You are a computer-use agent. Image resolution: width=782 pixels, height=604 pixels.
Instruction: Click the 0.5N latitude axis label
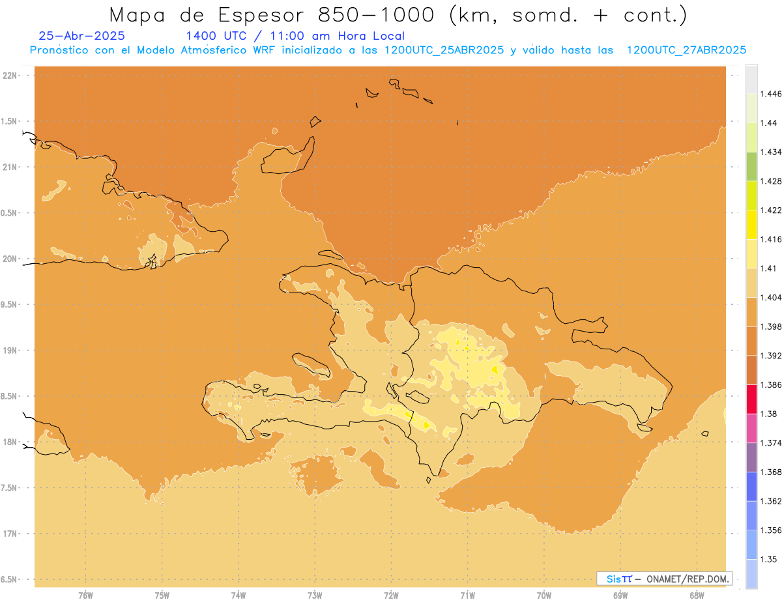tap(10, 213)
